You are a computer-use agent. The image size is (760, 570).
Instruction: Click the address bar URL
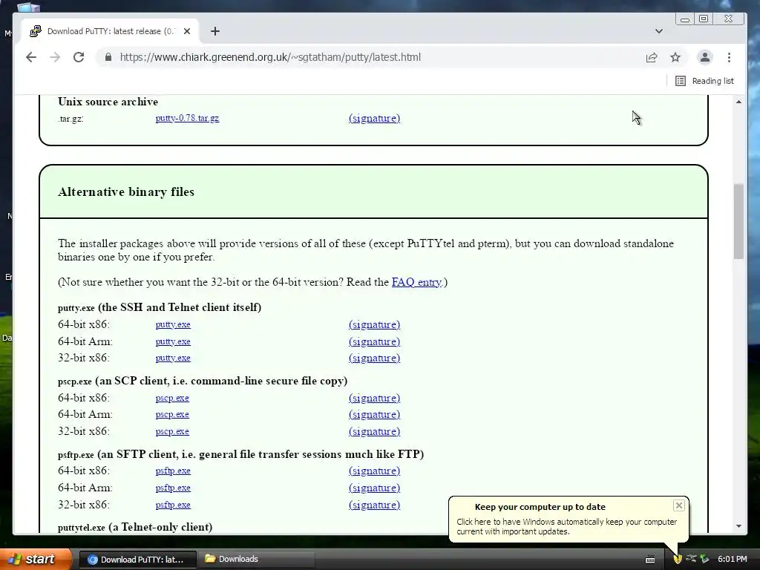coord(270,57)
